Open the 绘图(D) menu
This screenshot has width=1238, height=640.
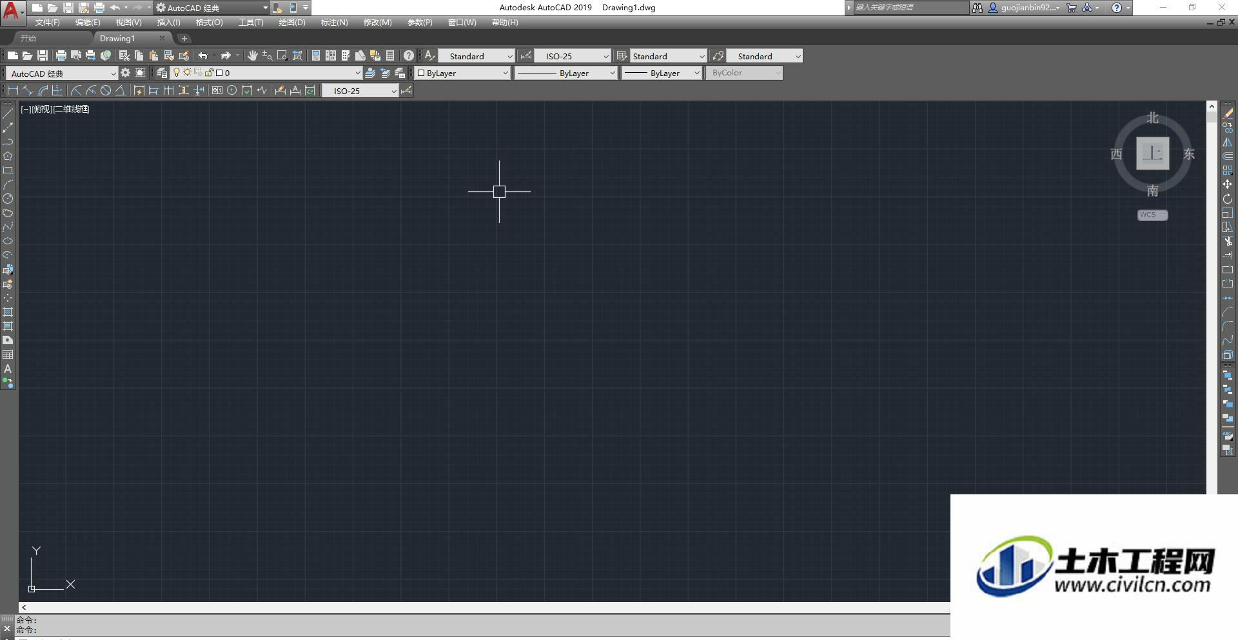[291, 23]
